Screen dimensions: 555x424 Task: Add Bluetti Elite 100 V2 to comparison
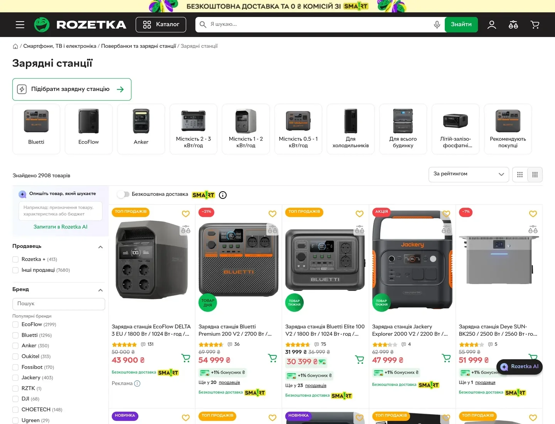360,230
